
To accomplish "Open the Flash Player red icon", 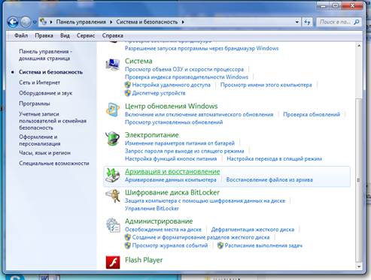I will (113, 262).
